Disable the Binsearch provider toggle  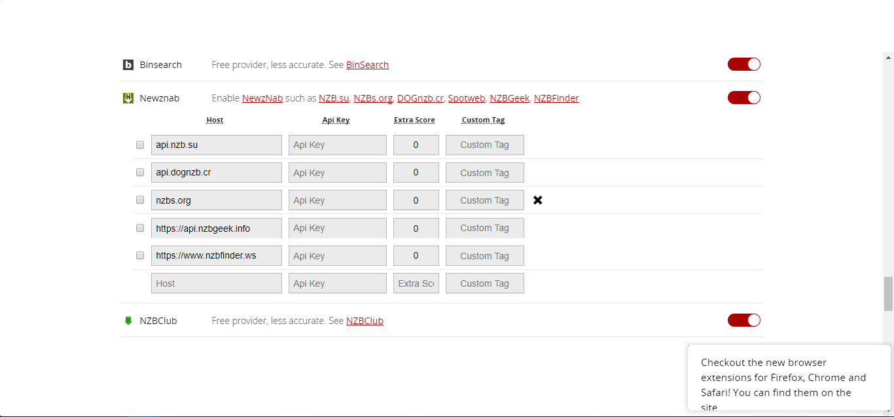[744, 64]
